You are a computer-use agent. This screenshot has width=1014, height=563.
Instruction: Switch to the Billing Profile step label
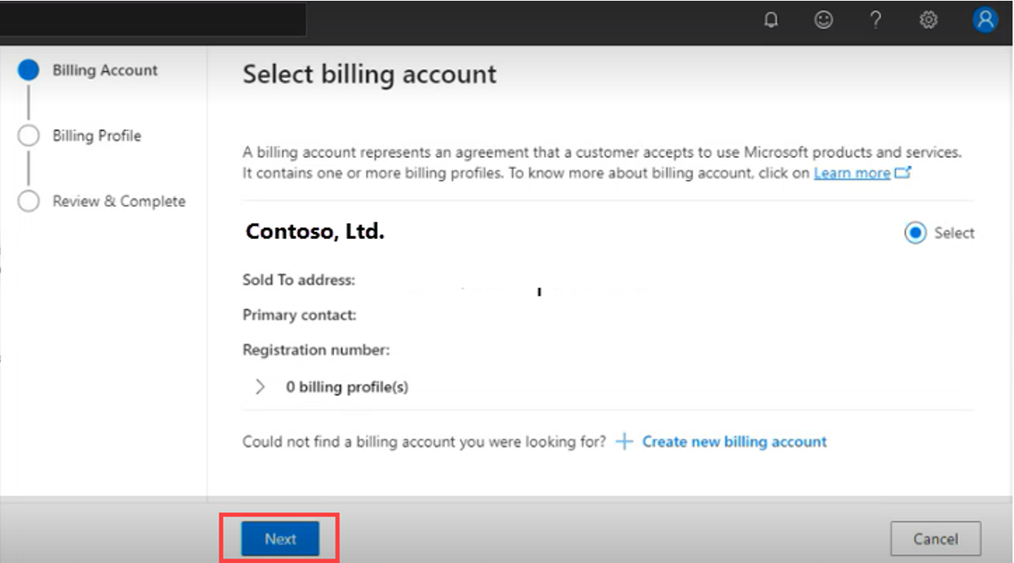[x=97, y=136]
